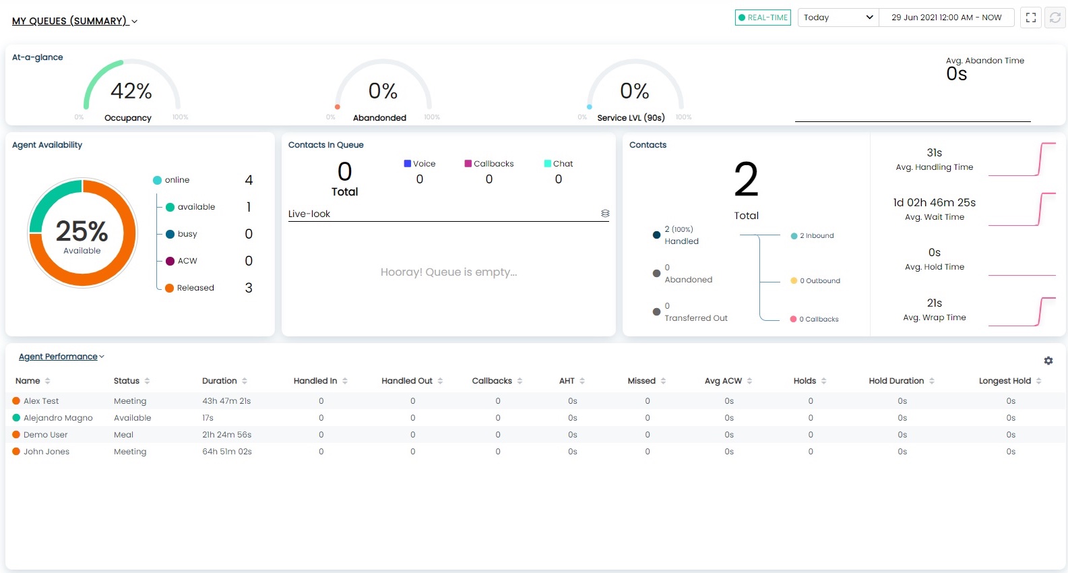The width and height of the screenshot is (1068, 573).
Task: Click the Chat queue legend swatch
Action: point(548,163)
